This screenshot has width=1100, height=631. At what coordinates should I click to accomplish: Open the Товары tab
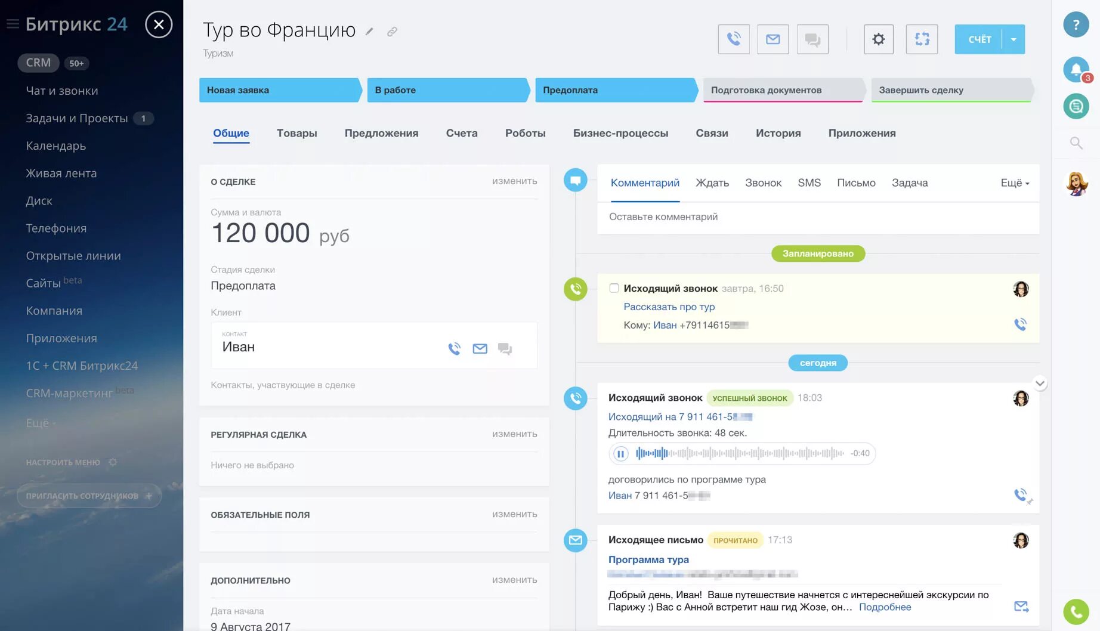coord(297,133)
